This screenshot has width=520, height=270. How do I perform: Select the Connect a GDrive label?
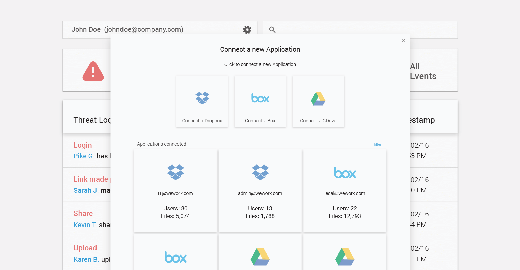point(318,121)
